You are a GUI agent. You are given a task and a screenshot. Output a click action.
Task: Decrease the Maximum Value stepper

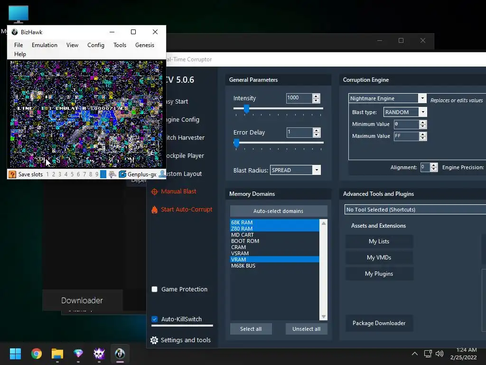pos(423,138)
